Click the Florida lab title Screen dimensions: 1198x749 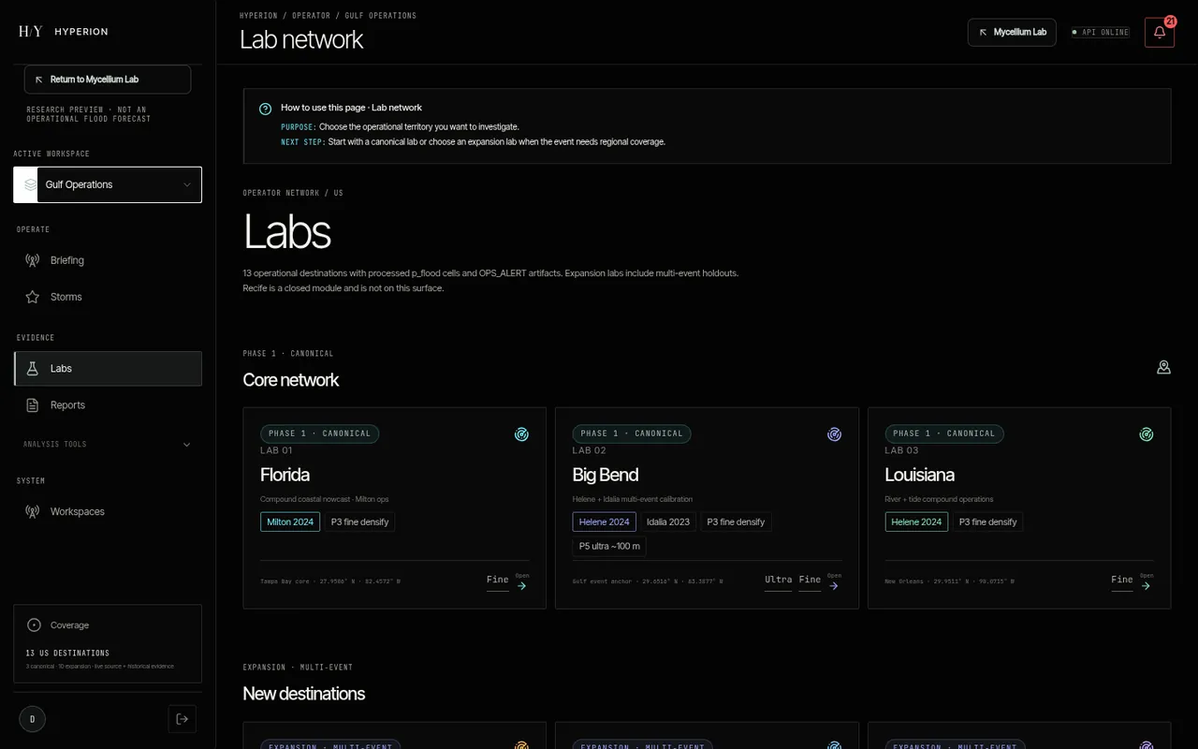pyautogui.click(x=285, y=475)
